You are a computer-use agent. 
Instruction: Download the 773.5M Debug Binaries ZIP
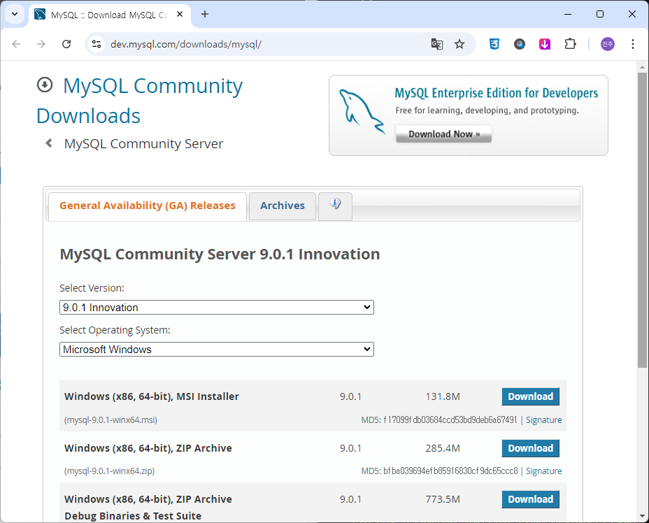point(531,499)
